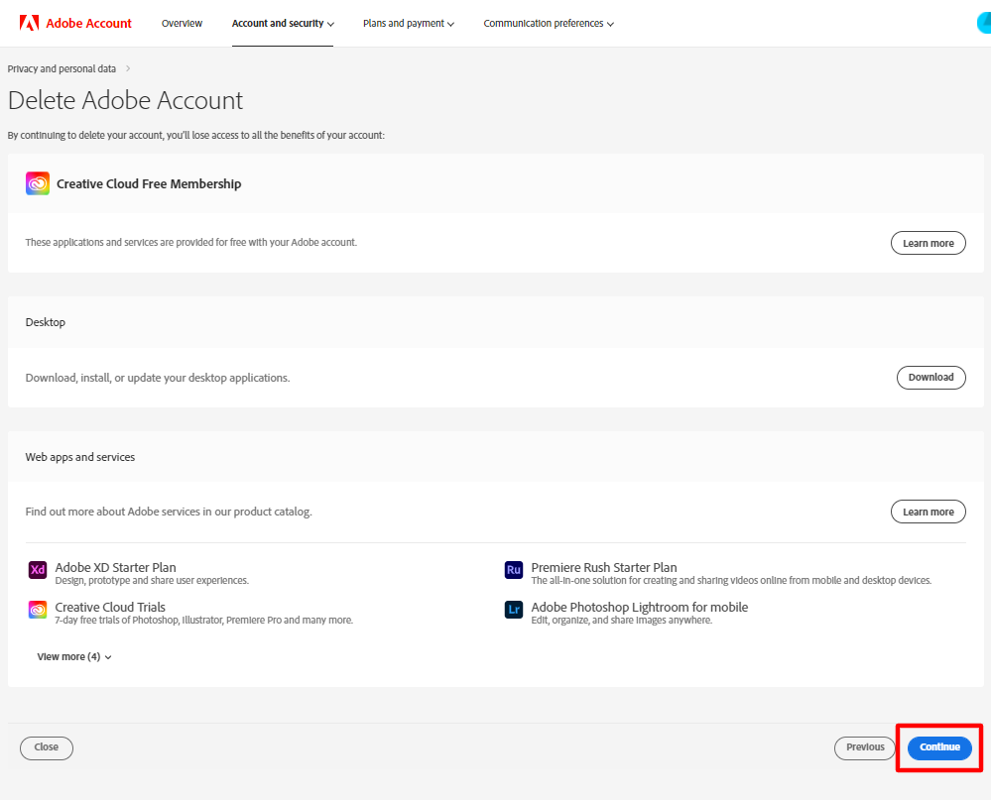This screenshot has height=800, width=991.
Task: Click the Web apps and services heading
Action: point(80,457)
